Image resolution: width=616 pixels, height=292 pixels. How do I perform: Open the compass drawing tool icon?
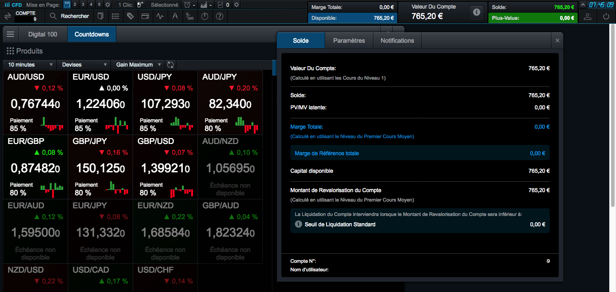coord(175,16)
